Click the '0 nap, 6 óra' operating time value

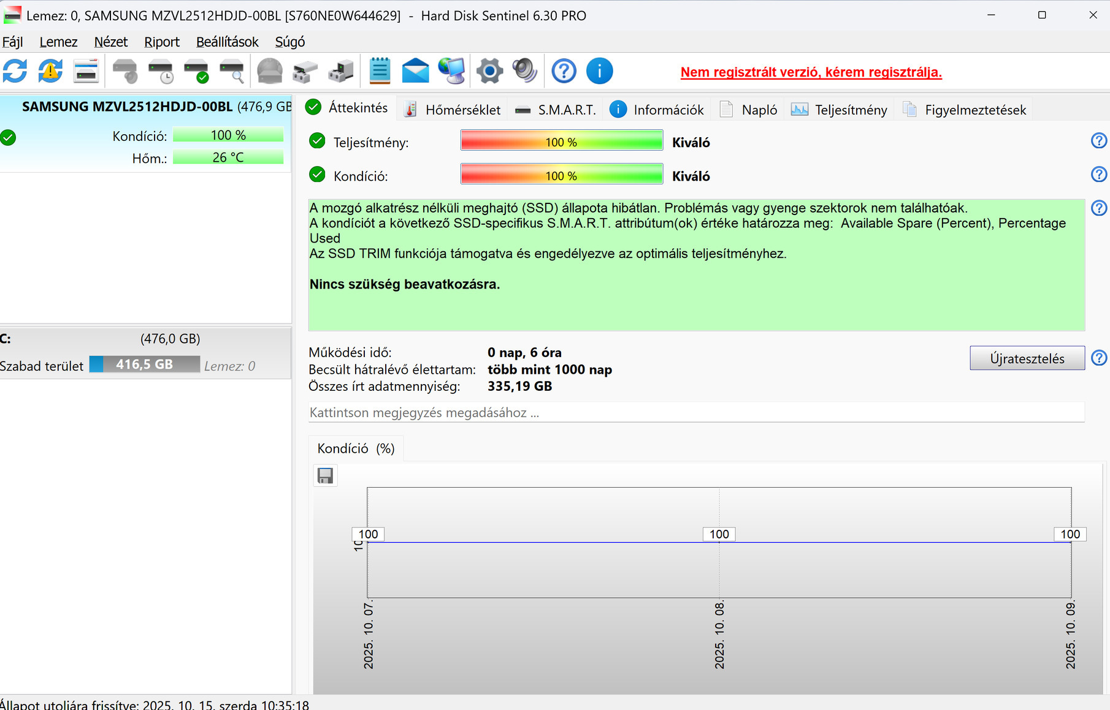[524, 352]
